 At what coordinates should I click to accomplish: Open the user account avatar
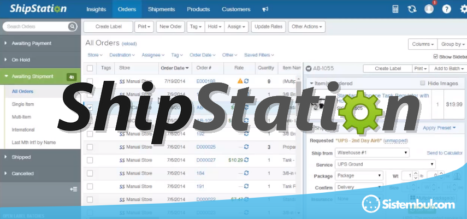pos(429,9)
